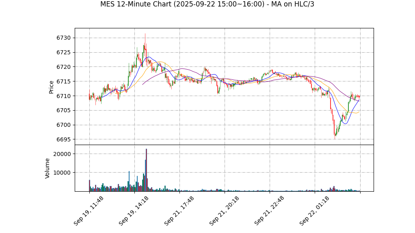Click the 6705 price axis label
The width and height of the screenshot is (415, 233).
click(x=63, y=111)
